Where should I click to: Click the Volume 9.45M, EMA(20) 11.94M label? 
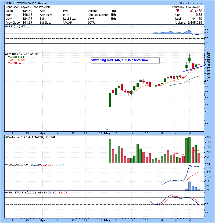tap(32, 137)
